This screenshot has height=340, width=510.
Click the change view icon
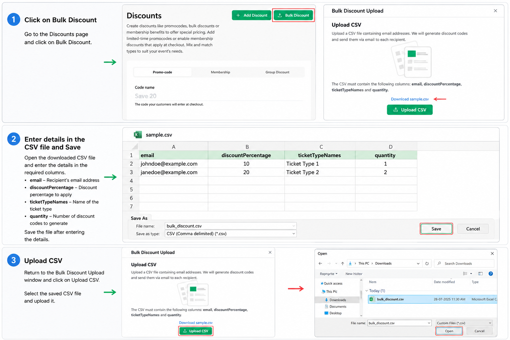click(x=465, y=274)
